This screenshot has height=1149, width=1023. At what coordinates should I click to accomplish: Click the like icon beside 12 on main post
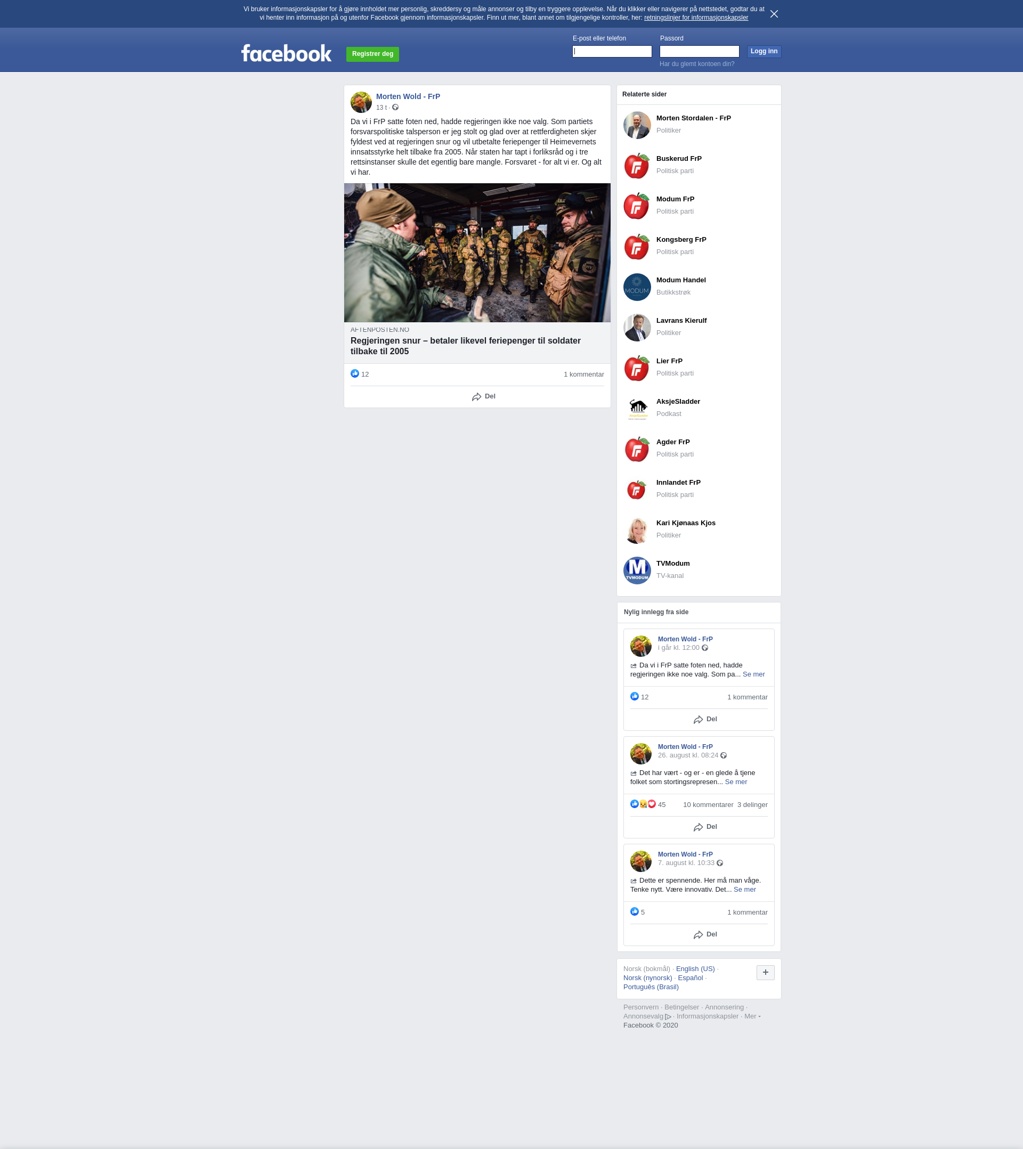coord(355,374)
